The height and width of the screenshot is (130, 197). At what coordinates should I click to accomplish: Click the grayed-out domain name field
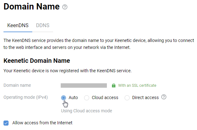click(x=84, y=86)
